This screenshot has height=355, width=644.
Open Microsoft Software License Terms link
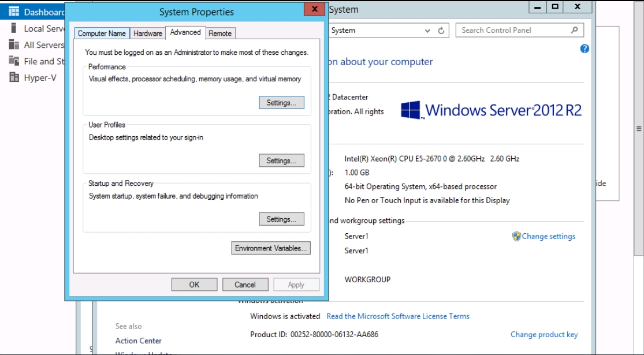[x=397, y=316]
